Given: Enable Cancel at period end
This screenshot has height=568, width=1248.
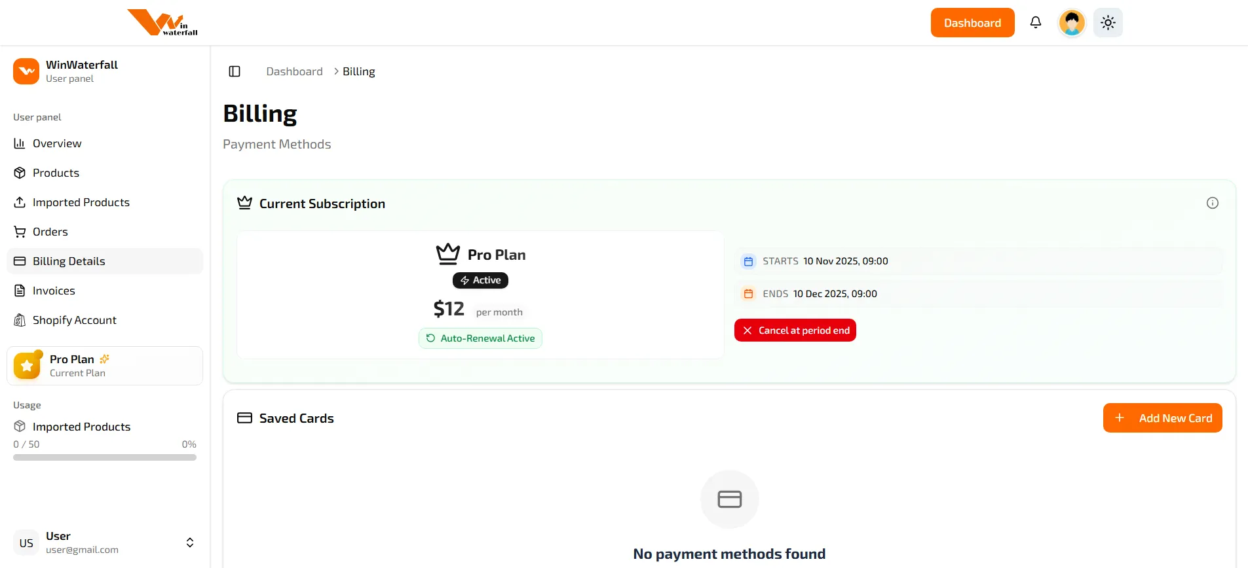Looking at the screenshot, I should tap(795, 330).
